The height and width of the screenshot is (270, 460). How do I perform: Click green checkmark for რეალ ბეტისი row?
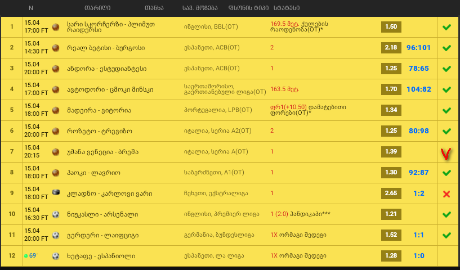(x=446, y=48)
